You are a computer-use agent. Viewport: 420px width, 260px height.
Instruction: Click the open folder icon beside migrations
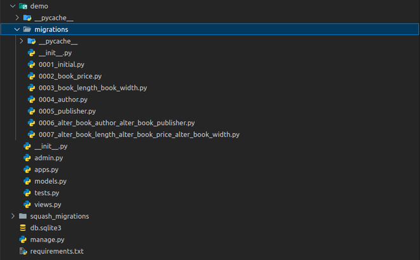(27, 29)
